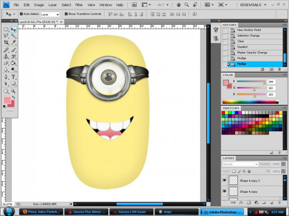Screen dimensions: 289x216
Task: Click the layer style fx icon
Action: [241, 203]
